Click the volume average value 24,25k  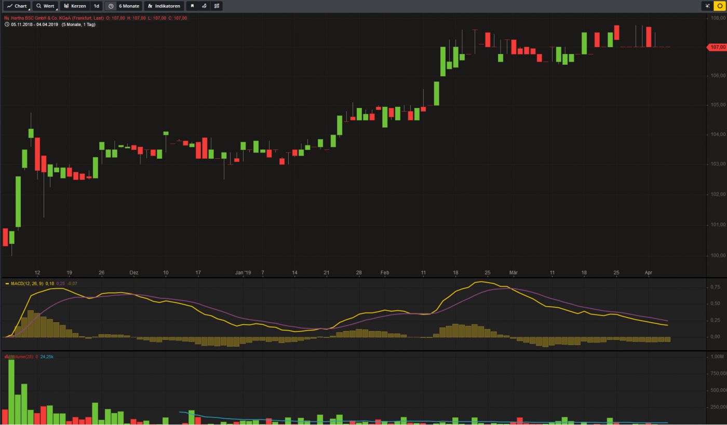tap(47, 357)
